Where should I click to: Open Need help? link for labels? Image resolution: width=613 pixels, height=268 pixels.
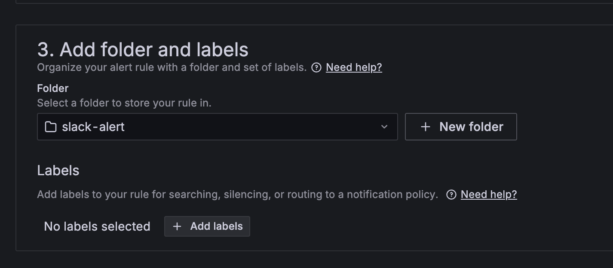click(x=489, y=195)
